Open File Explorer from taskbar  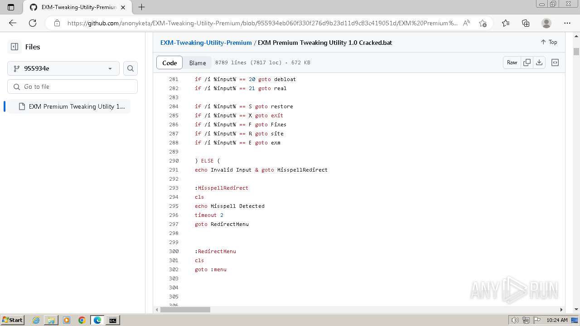[x=51, y=320]
